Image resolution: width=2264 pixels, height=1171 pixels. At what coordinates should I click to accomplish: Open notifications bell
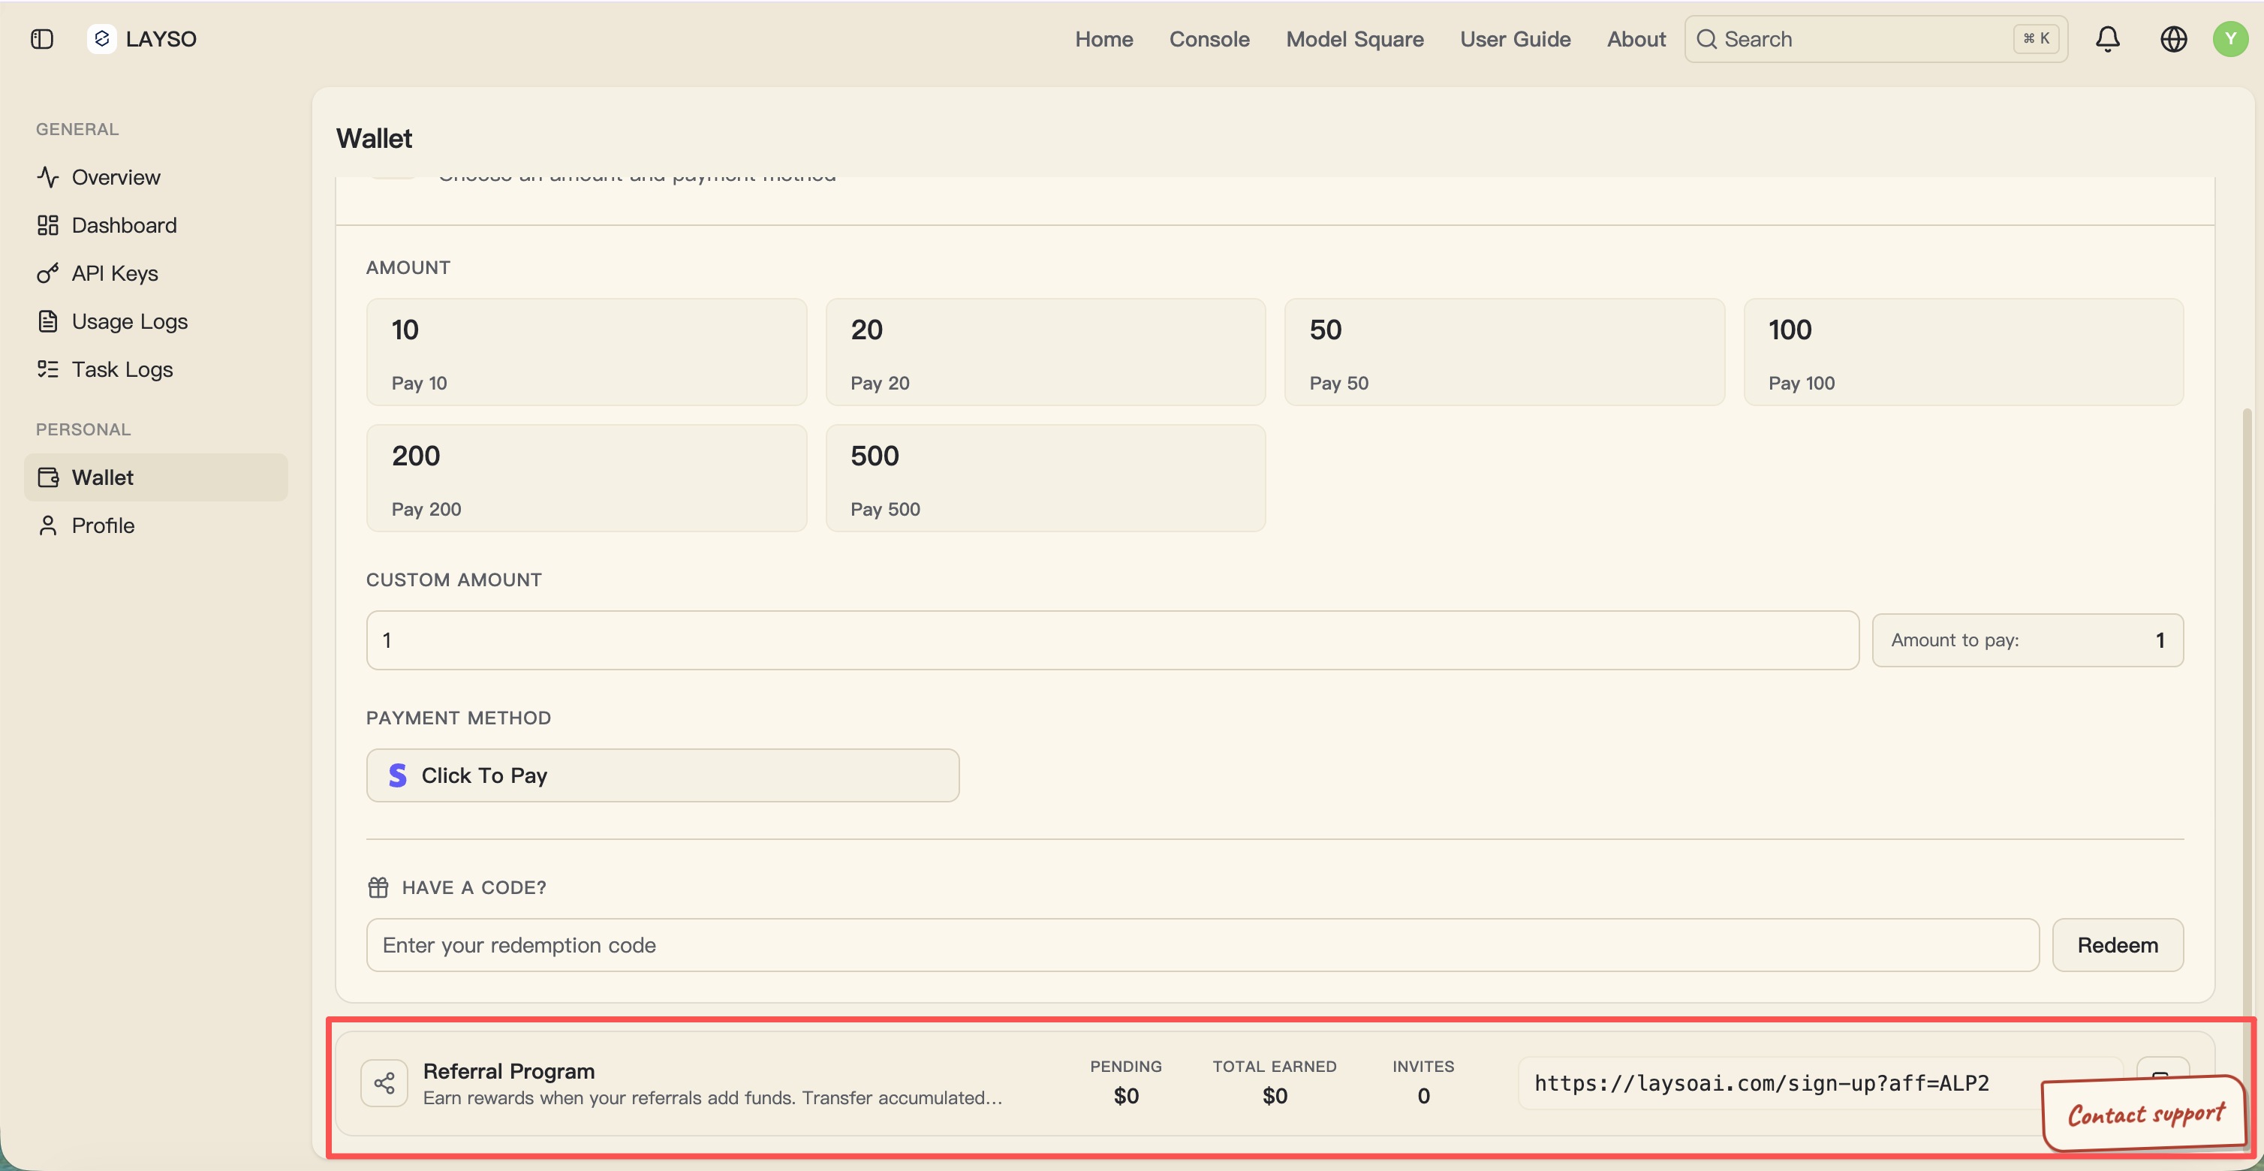tap(2108, 39)
